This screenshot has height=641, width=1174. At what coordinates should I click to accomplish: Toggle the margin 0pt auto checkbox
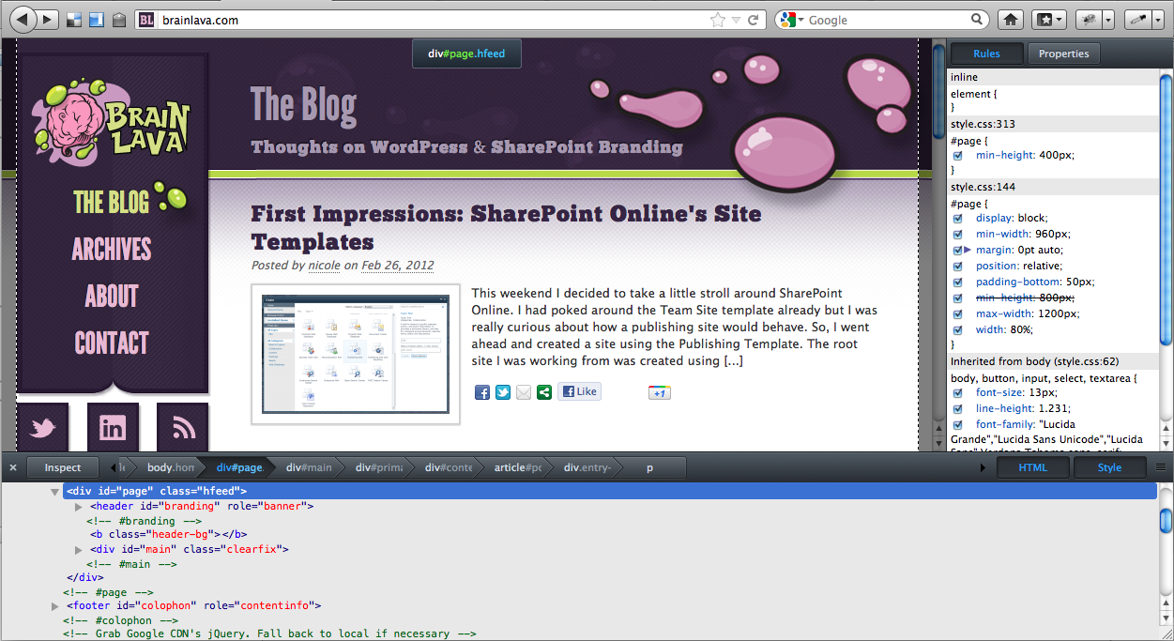(958, 250)
